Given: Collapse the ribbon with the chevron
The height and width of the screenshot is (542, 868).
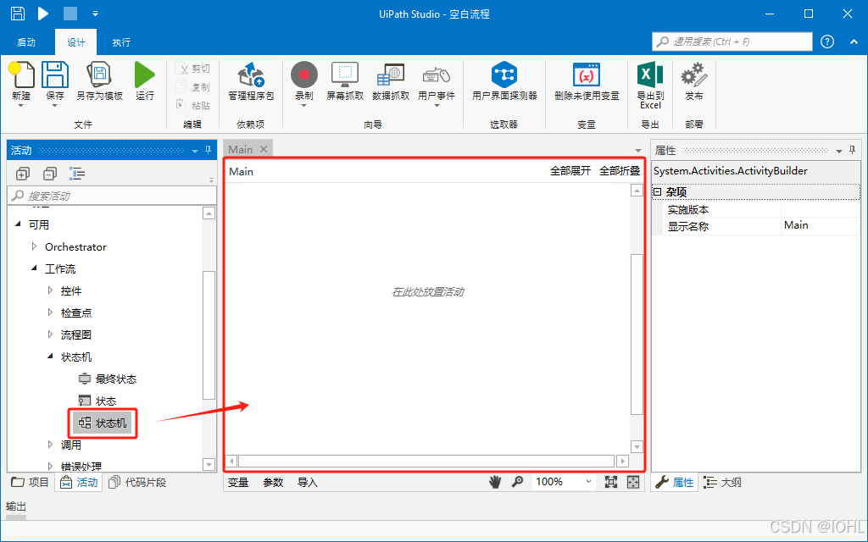Looking at the screenshot, I should click(854, 41).
